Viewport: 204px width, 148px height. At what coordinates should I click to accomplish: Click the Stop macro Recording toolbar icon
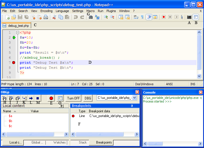pyautogui.click(x=170, y=17)
